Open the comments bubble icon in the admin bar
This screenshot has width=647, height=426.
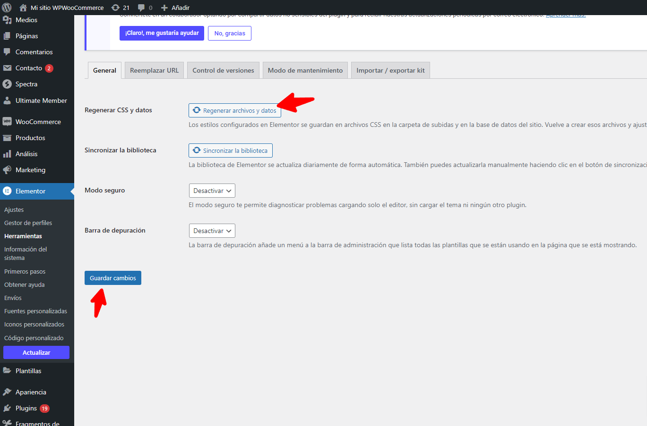point(141,8)
